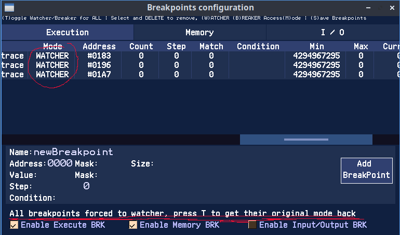Click the Step field value 0
400x235 pixels.
pyautogui.click(x=86, y=186)
